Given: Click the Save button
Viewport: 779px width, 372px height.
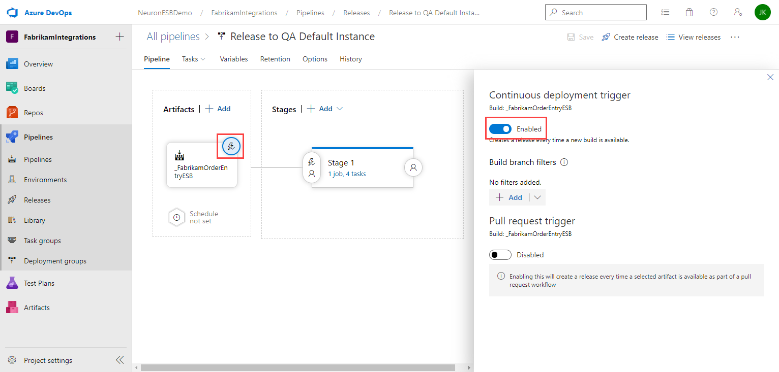Looking at the screenshot, I should coord(580,37).
